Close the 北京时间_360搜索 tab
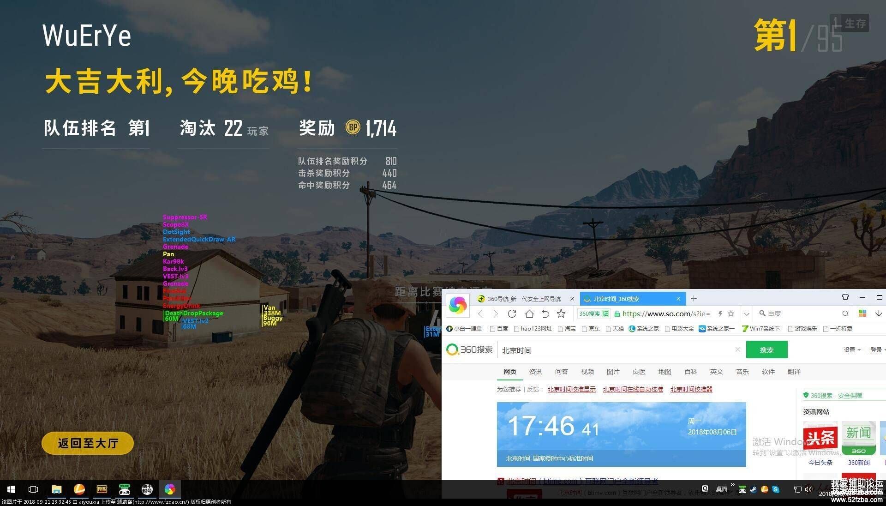This screenshot has height=506, width=886. 678,299
